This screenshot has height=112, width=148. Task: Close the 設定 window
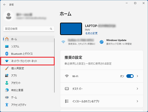coord(144,3)
